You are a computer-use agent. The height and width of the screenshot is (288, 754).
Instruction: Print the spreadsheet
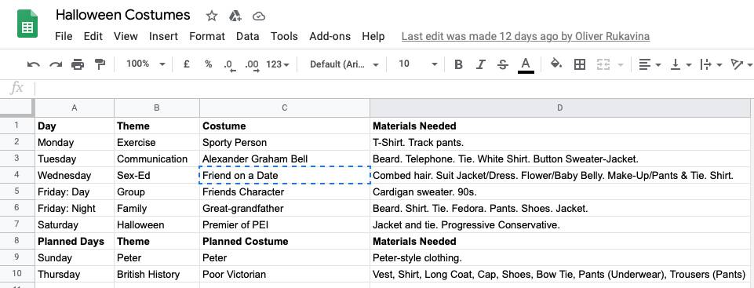point(78,64)
